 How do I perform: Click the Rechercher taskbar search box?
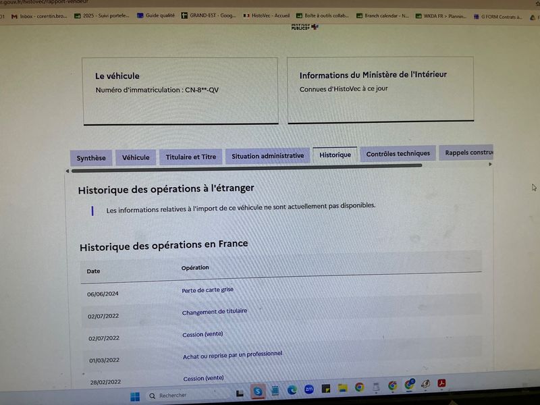186,395
